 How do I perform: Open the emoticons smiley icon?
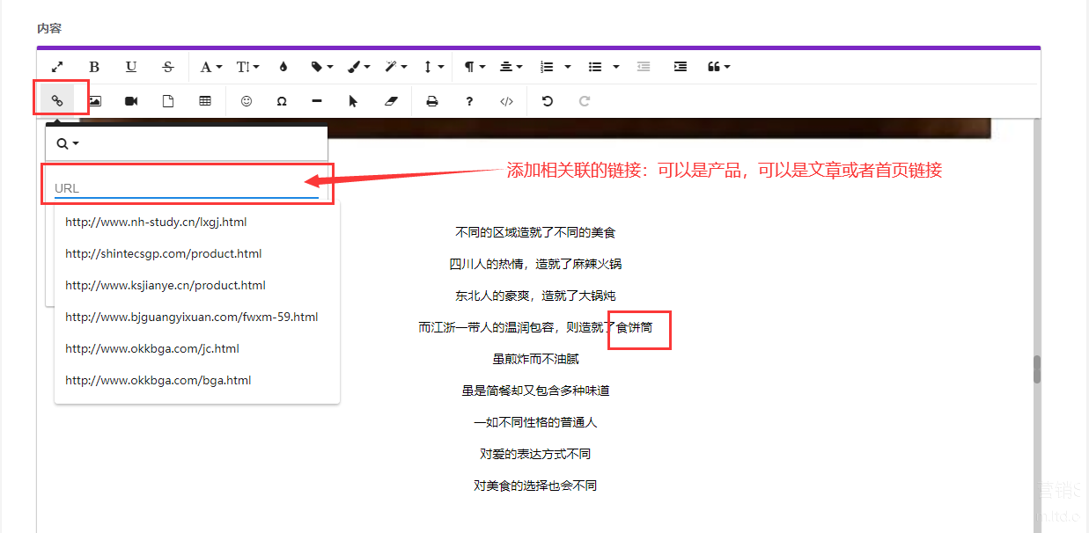click(246, 101)
